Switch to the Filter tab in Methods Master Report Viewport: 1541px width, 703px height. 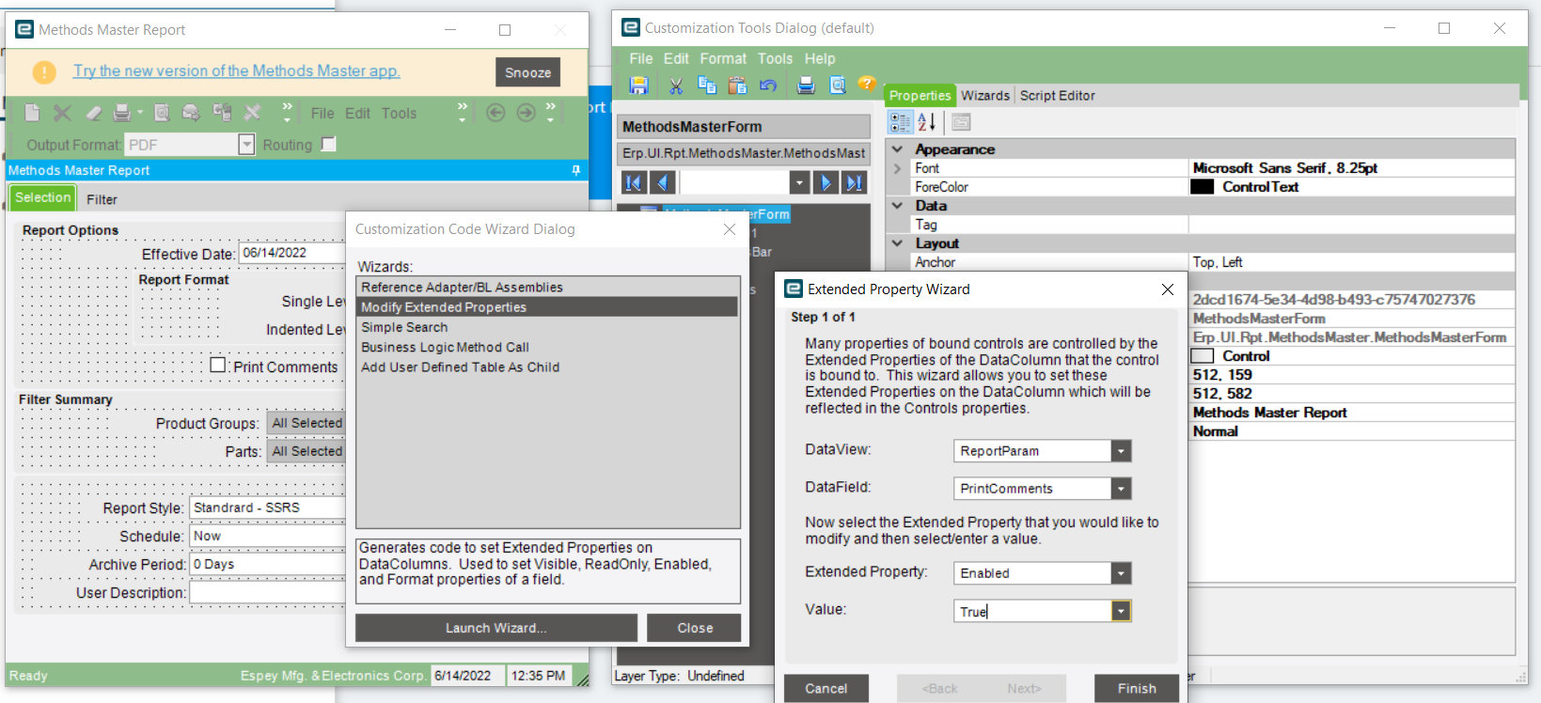pos(102,199)
